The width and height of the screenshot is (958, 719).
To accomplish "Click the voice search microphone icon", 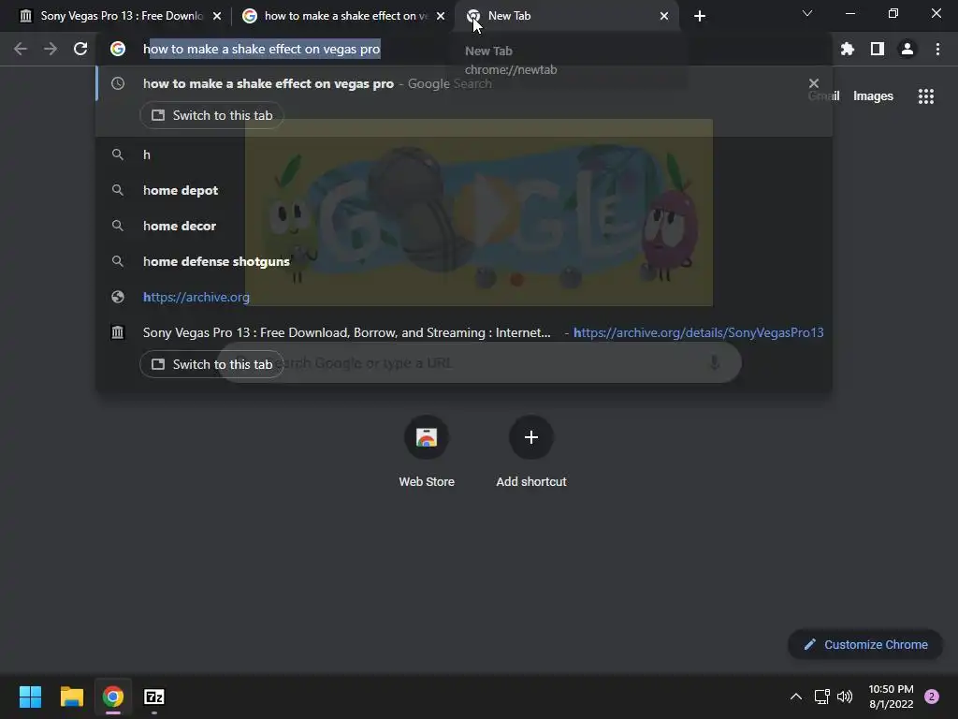I will tap(714, 362).
